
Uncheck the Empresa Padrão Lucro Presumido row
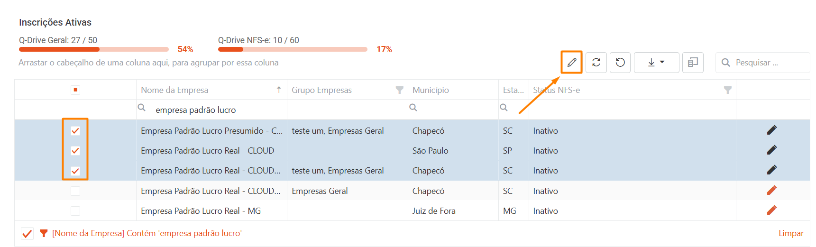point(75,131)
